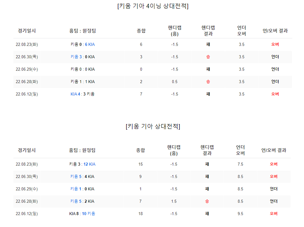Click the total '9' in the 키움 5 : 4 KIA row
The height and width of the screenshot is (227, 304).
click(140, 176)
